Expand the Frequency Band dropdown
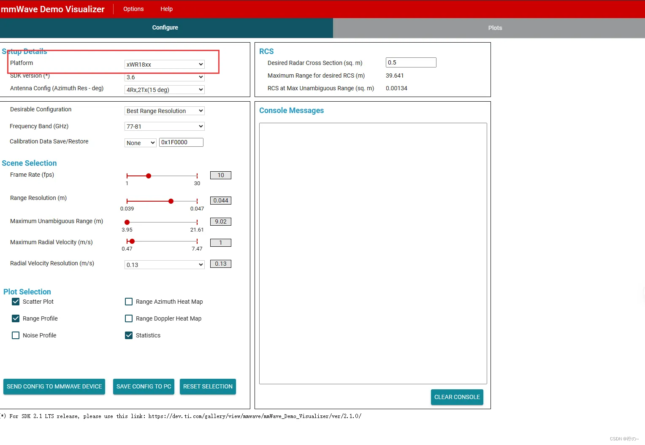 point(165,127)
